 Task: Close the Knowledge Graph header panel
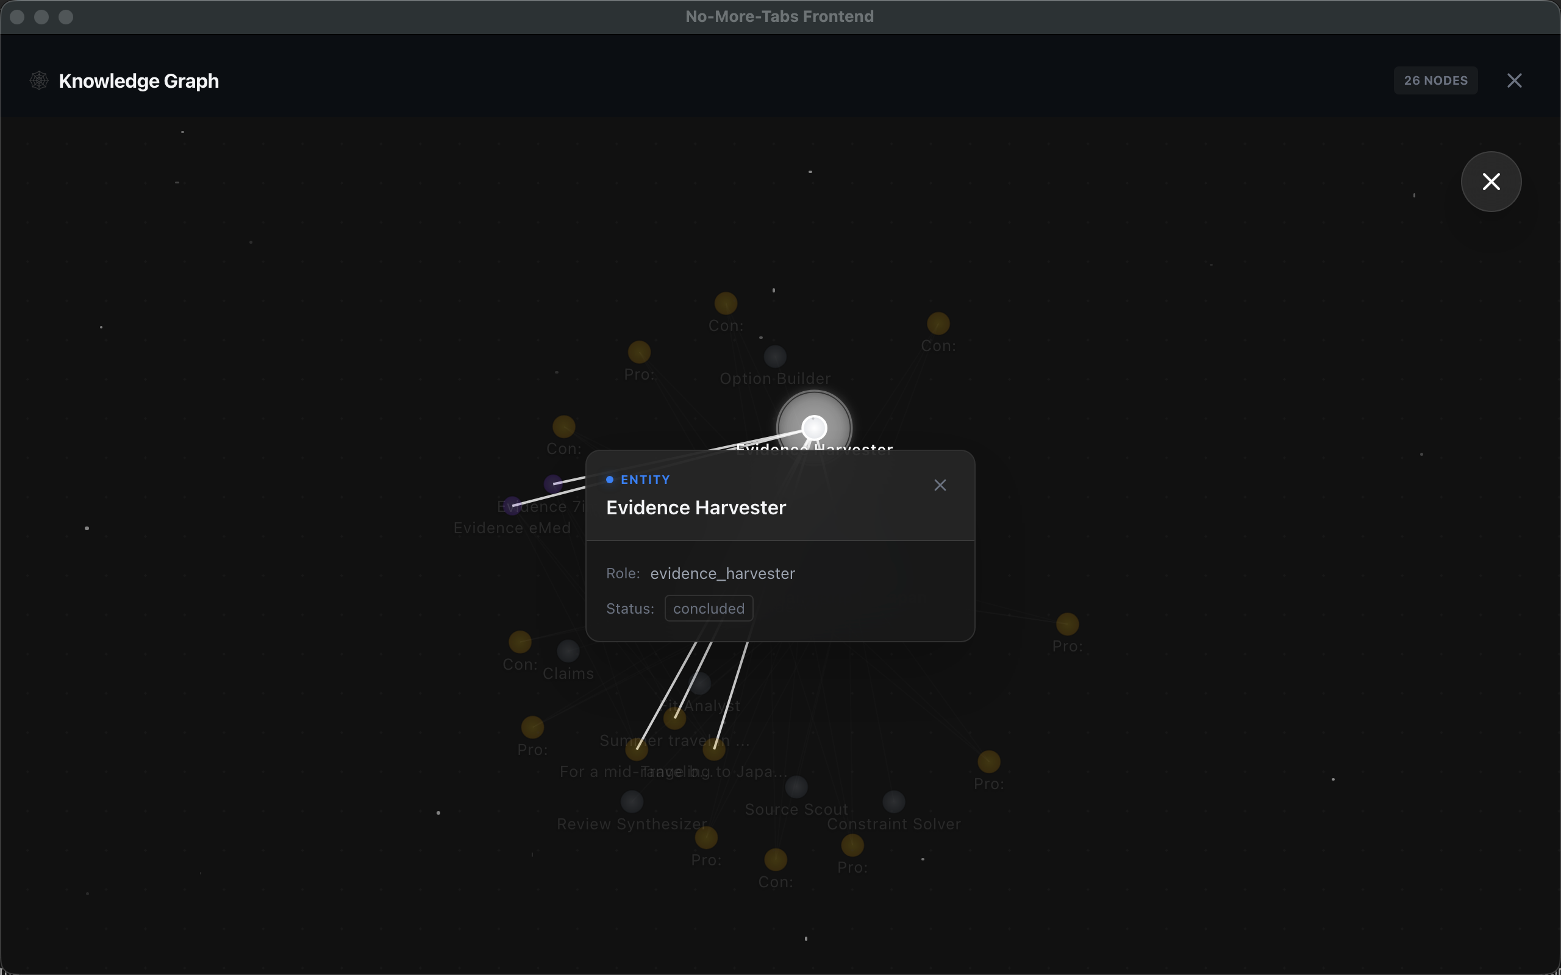[x=1514, y=80]
